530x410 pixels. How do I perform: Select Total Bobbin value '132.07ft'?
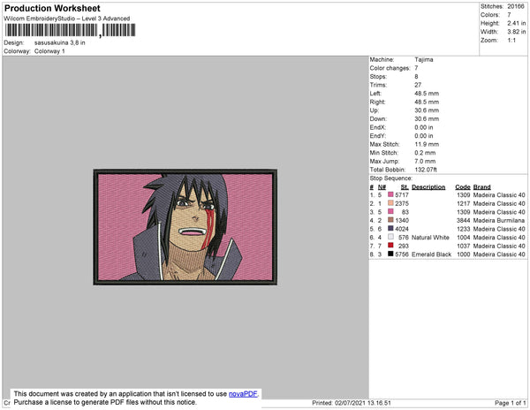426,170
